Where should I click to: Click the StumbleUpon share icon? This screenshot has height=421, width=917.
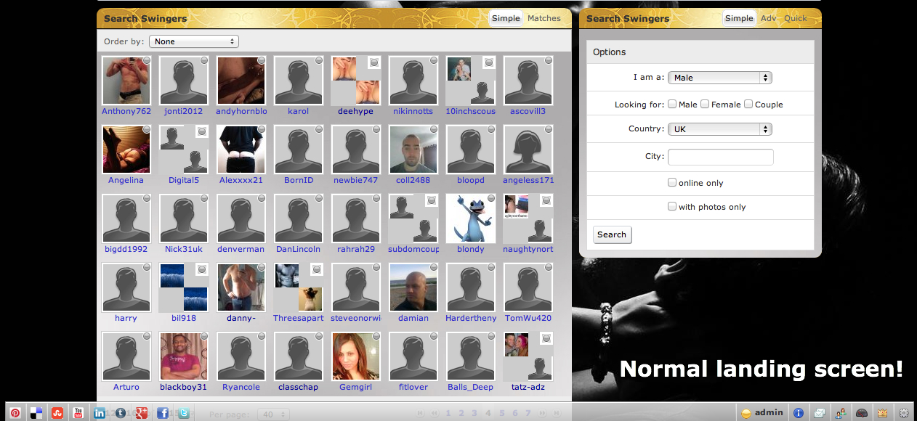[x=57, y=413]
